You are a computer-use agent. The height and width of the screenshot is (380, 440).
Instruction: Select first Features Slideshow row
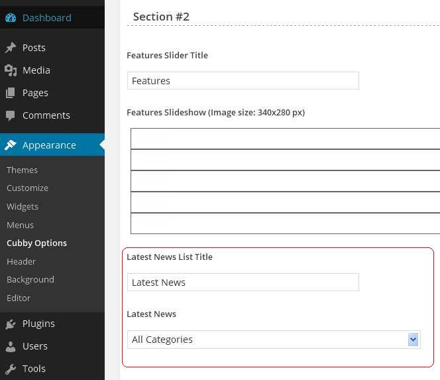point(286,139)
